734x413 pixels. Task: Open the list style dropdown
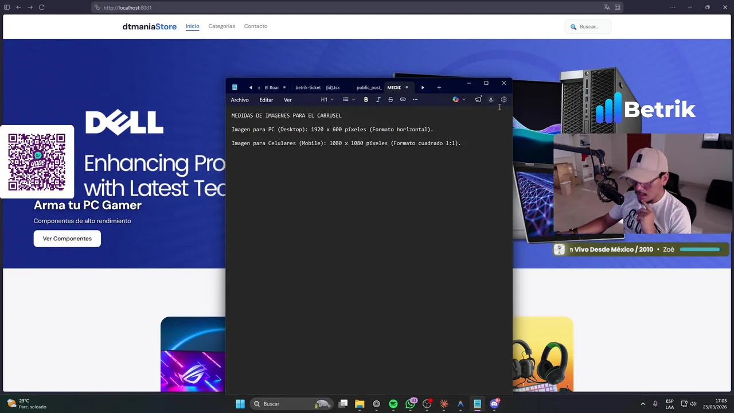(349, 100)
